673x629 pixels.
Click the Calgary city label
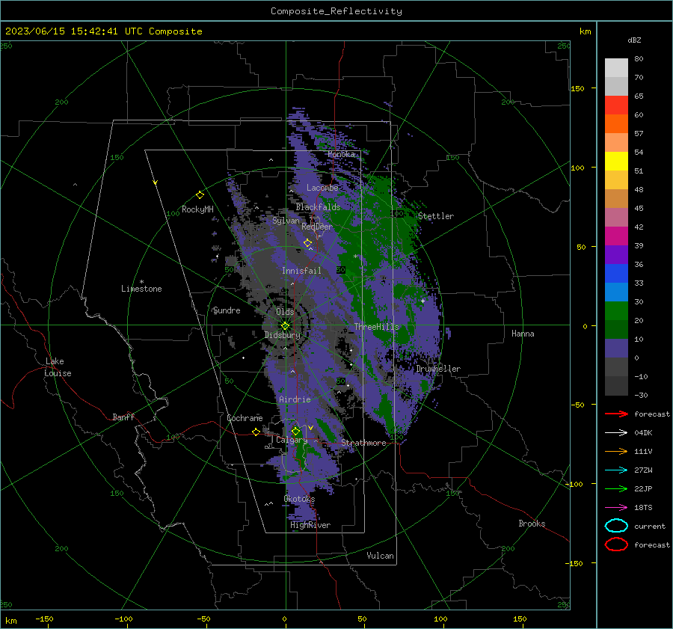(292, 440)
